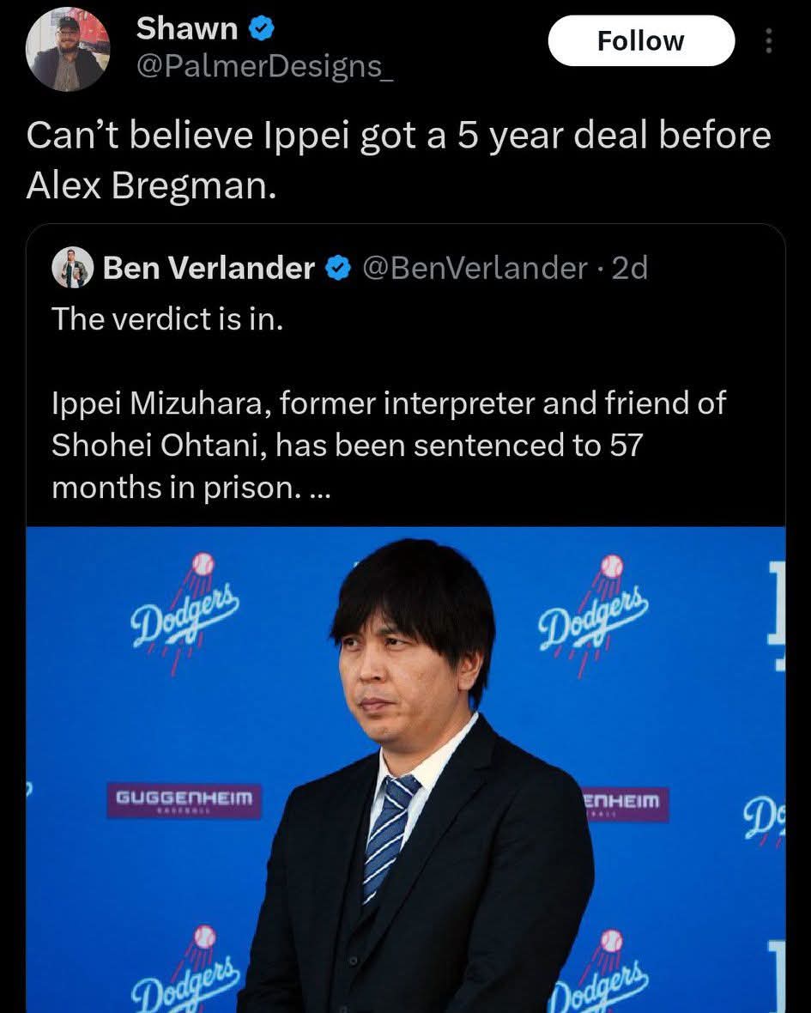Click Shawn's blue verified badge

[262, 29]
